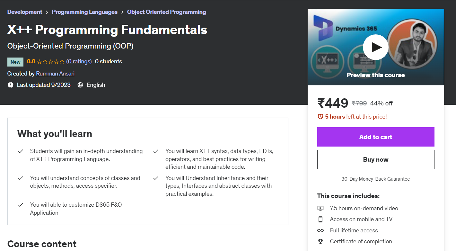The image size is (456, 251).
Task: Click the five-star rating display
Action: [50, 61]
